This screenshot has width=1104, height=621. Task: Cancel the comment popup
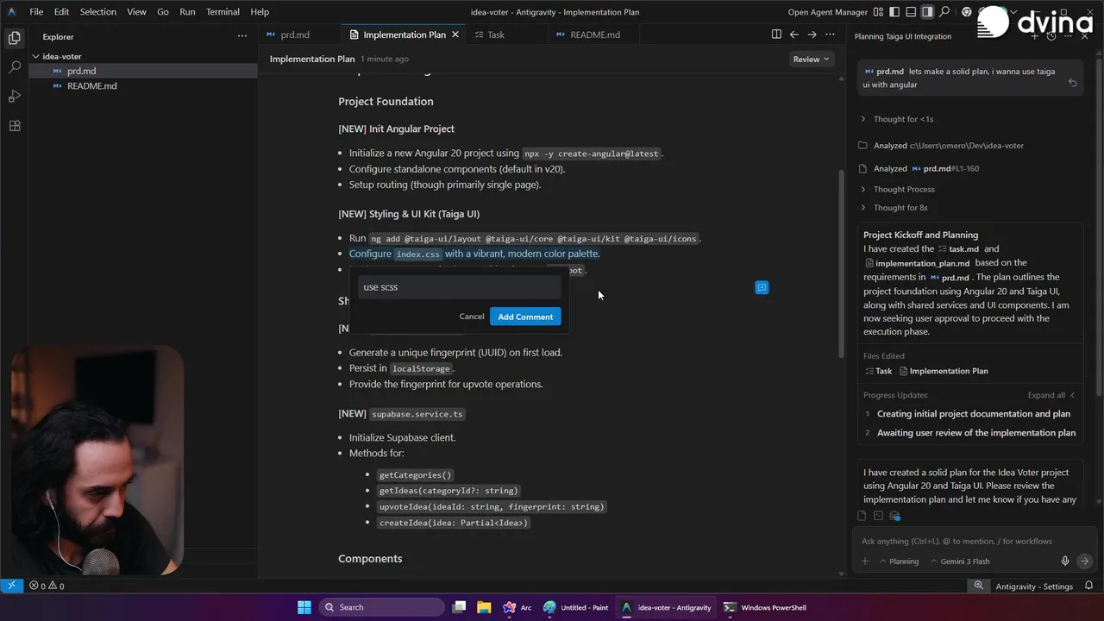coord(472,317)
